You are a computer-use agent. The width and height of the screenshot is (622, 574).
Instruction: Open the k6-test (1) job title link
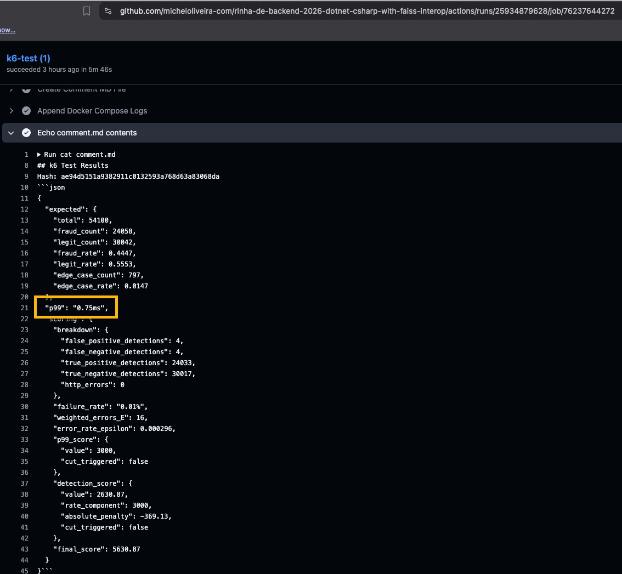click(x=29, y=58)
